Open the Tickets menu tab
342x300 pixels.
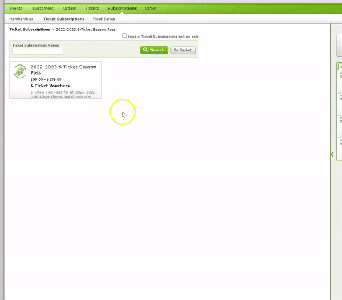pyautogui.click(x=92, y=9)
